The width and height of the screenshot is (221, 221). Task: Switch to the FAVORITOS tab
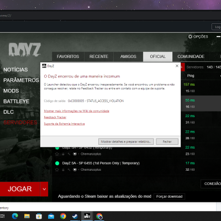pyautogui.click(x=68, y=56)
